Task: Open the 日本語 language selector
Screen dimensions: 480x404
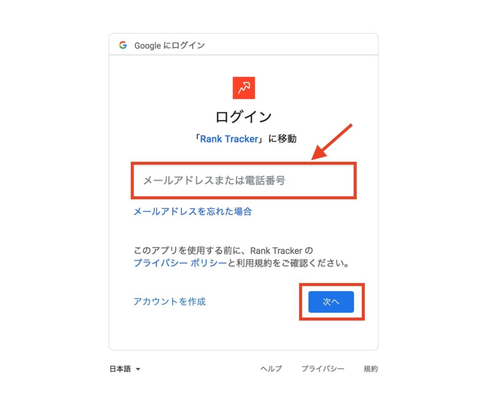Action: click(x=125, y=369)
